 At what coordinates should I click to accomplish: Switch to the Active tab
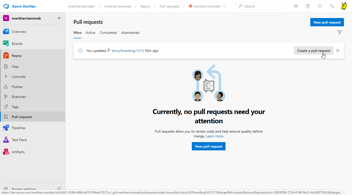tap(90, 33)
